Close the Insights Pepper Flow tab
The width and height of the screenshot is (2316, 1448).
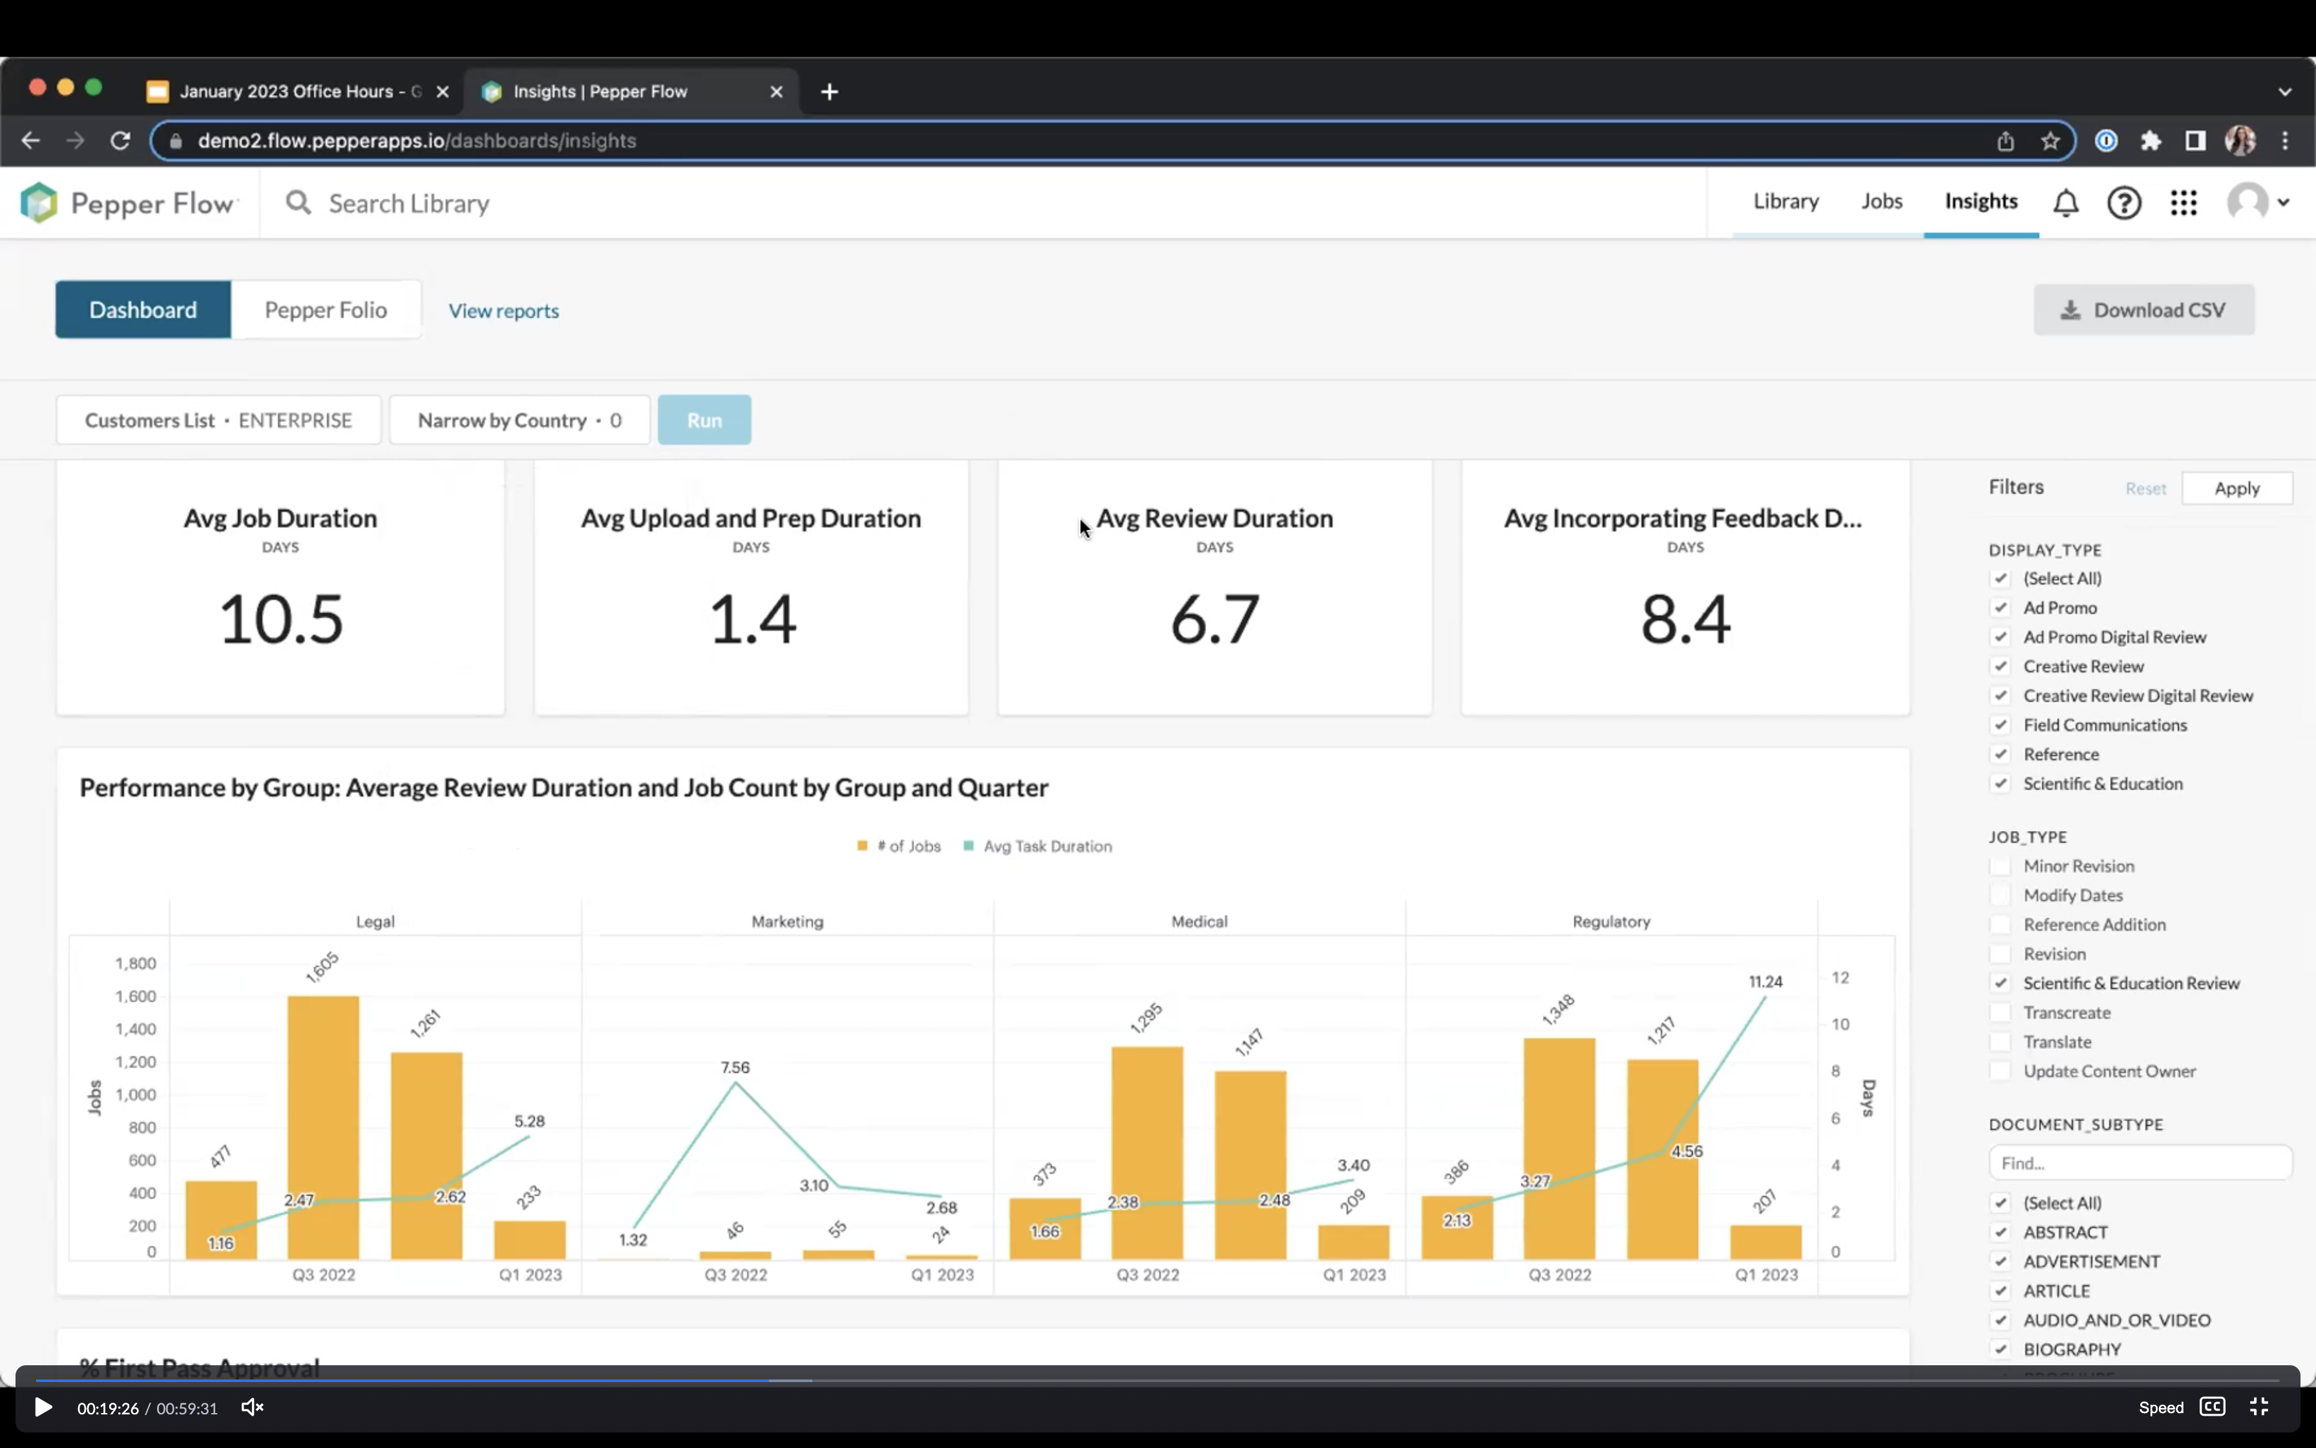point(776,92)
